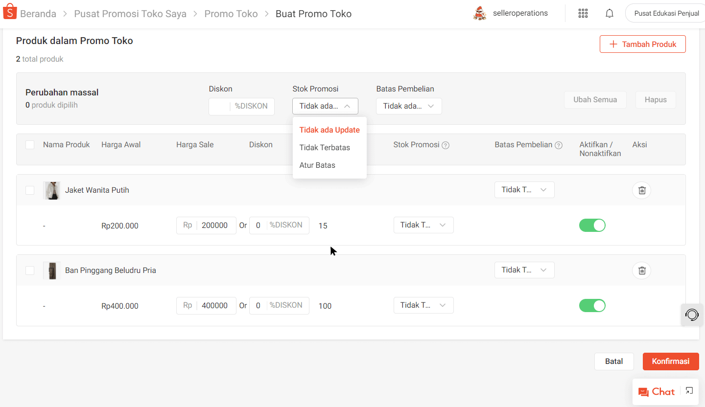Viewport: 705px width, 407px height.
Task: Click the Batas Pembelian help question icon
Action: point(559,145)
